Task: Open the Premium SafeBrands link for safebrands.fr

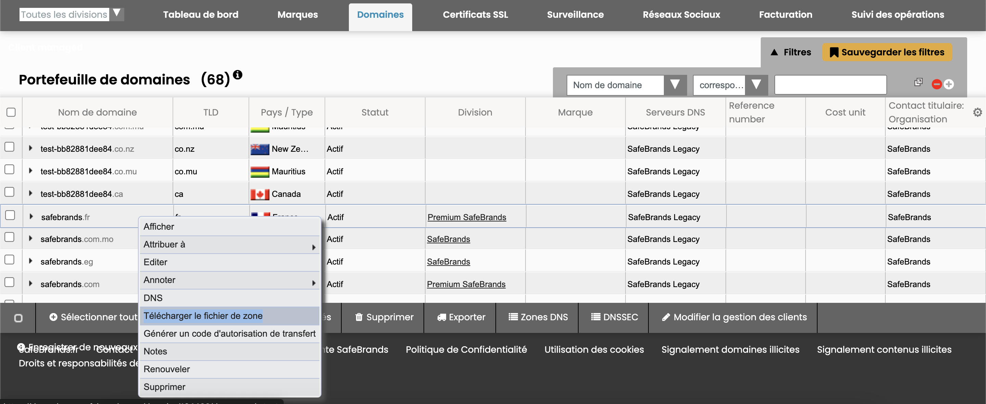Action: click(x=467, y=217)
